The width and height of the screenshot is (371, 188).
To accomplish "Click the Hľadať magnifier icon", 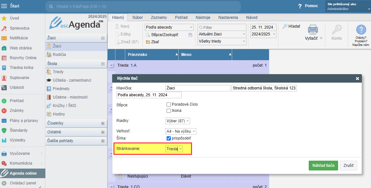I will coord(285,26).
